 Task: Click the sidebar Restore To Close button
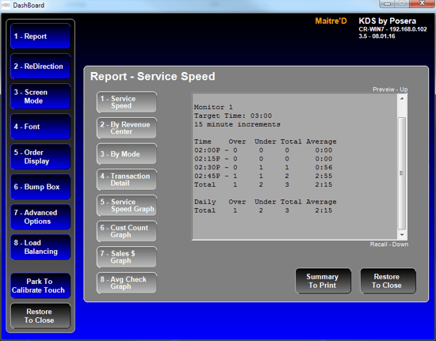(40, 316)
